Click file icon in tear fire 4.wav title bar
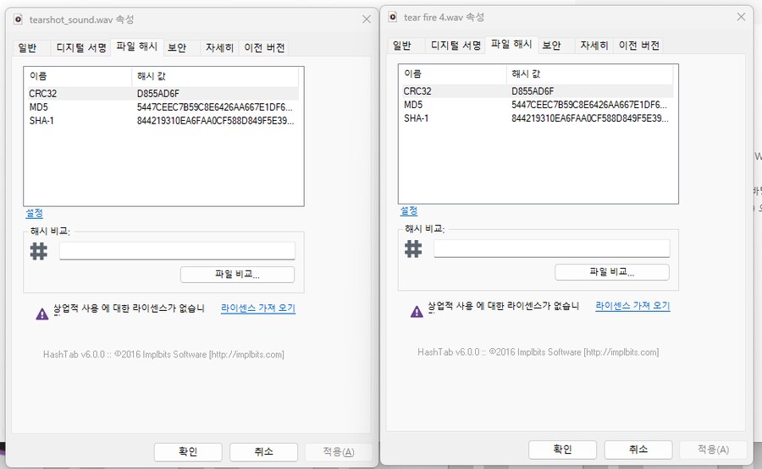The width and height of the screenshot is (762, 469). tap(393, 17)
